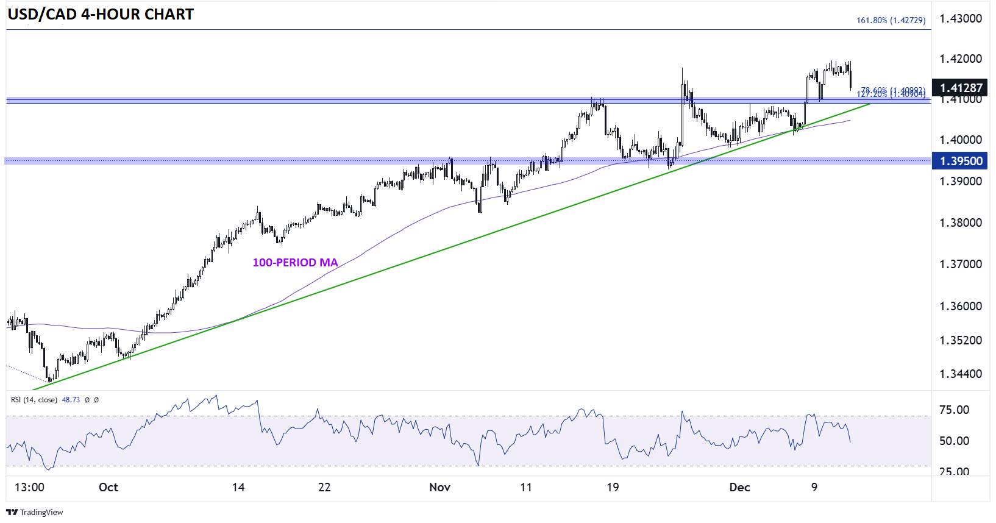
Task: Click the 1.38000 price axis label
Action: [961, 222]
